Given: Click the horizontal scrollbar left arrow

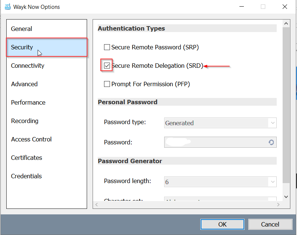Looking at the screenshot, I should [97, 204].
